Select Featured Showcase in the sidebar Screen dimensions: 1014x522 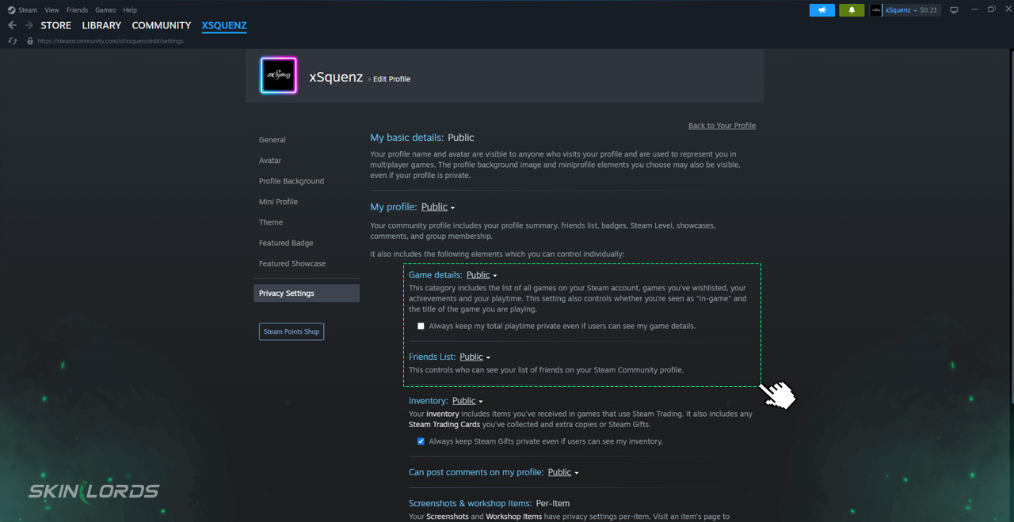(x=292, y=263)
